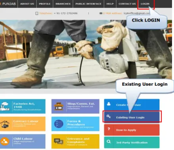Viewport: 174px width, 150px height.
Task: Open the HELP menu item
Action: point(110,4)
